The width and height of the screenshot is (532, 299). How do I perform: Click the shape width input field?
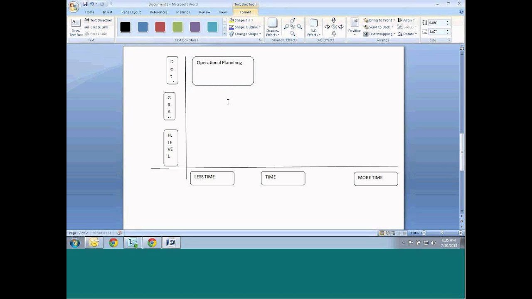point(436,32)
